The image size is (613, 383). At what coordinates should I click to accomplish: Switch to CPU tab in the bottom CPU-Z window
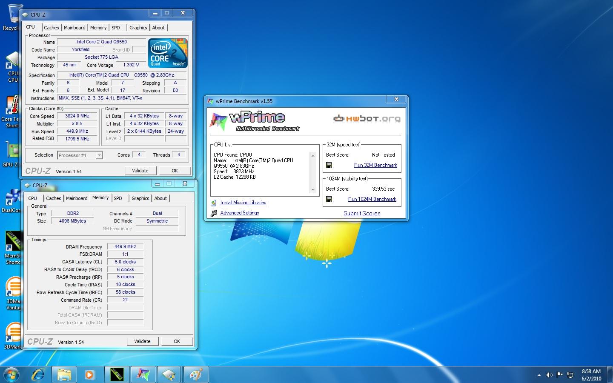pos(33,198)
